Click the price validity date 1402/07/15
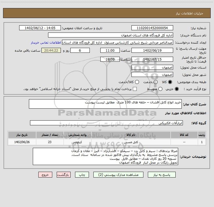Image resolution: width=214 pixels, height=207 pixels. pos(152,59)
